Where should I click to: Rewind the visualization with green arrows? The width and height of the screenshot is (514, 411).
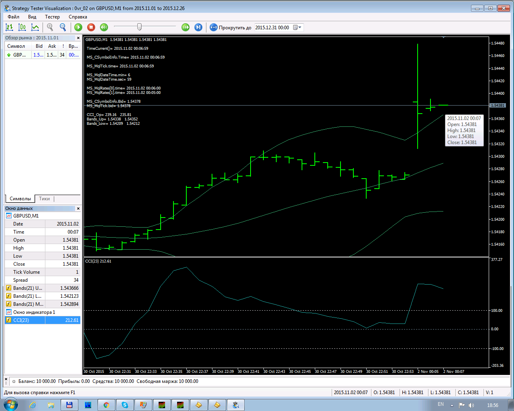[x=104, y=27]
